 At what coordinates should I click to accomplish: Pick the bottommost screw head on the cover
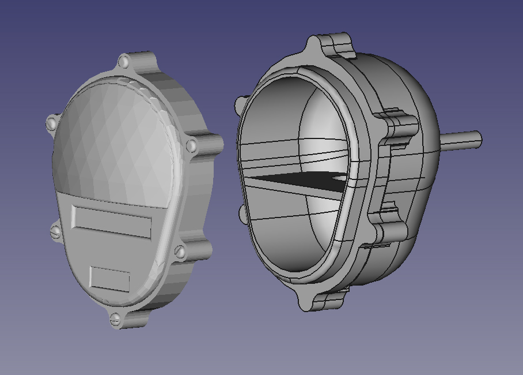115,318
